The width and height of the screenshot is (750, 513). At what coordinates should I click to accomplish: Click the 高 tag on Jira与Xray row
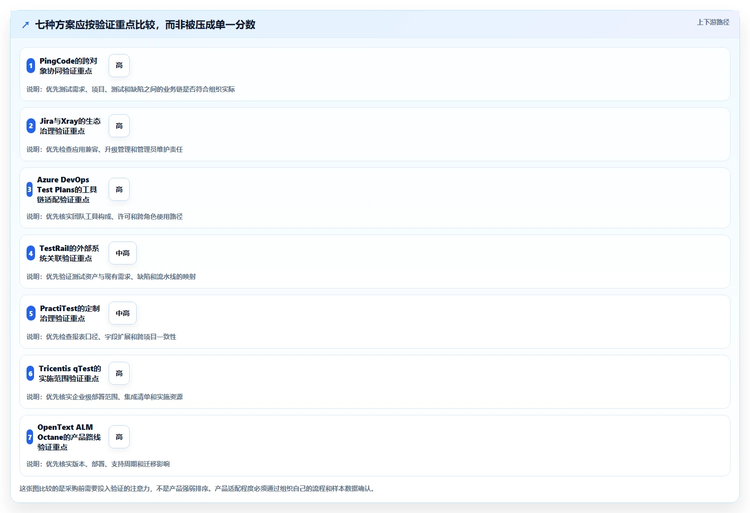click(x=119, y=126)
